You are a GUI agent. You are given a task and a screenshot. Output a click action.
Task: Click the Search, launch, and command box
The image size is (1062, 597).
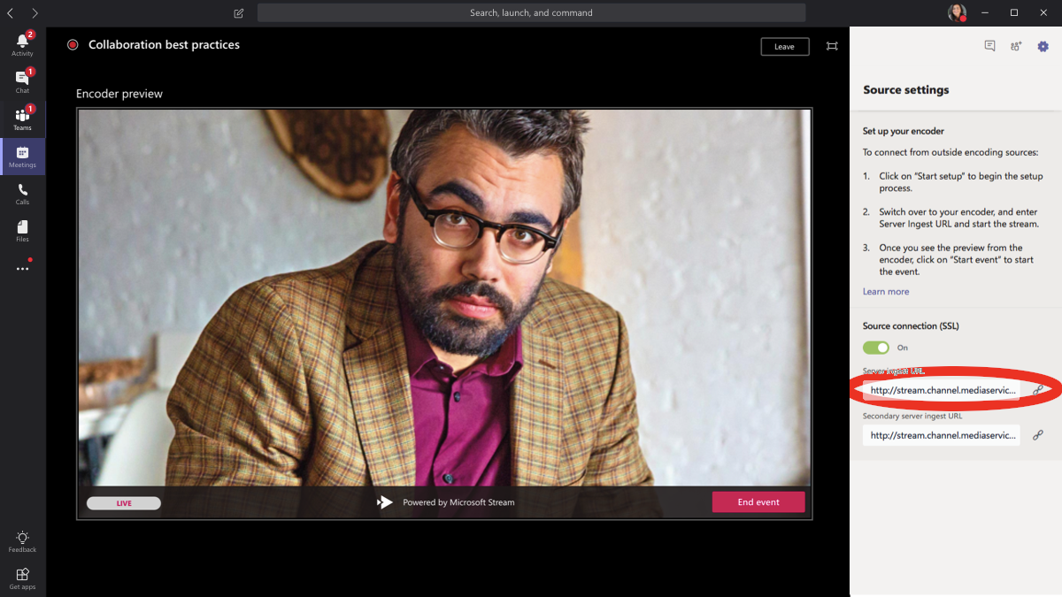click(532, 12)
